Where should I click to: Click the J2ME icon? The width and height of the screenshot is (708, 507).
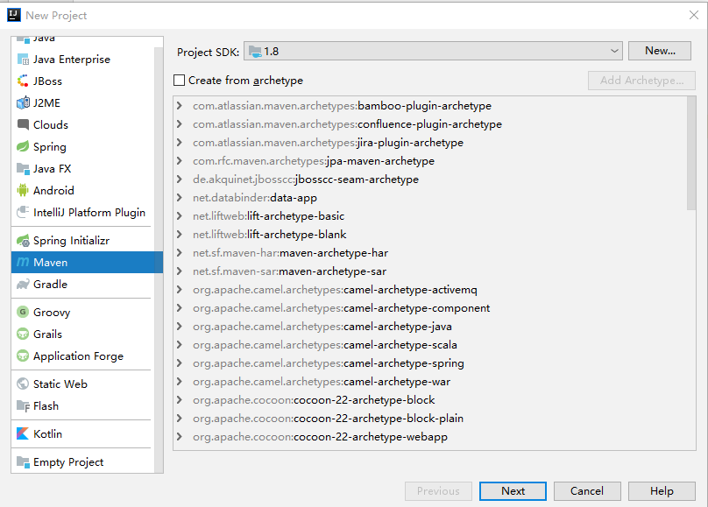tap(23, 102)
